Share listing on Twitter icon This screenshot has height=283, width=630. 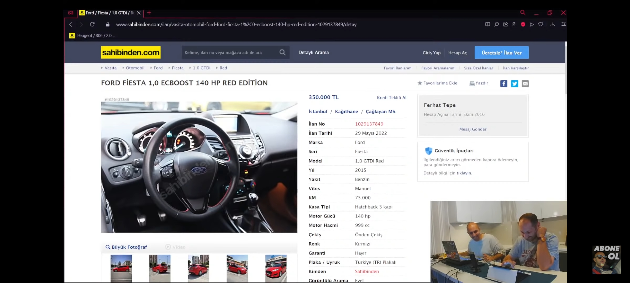point(514,84)
